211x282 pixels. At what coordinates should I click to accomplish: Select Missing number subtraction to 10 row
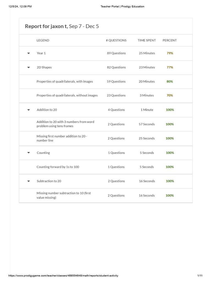coord(64,195)
